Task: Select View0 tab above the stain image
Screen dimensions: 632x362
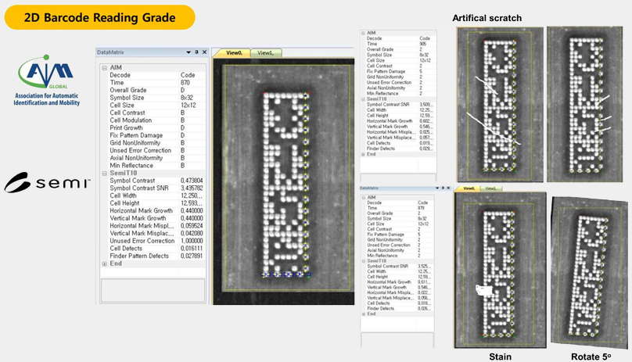Action: pos(469,188)
